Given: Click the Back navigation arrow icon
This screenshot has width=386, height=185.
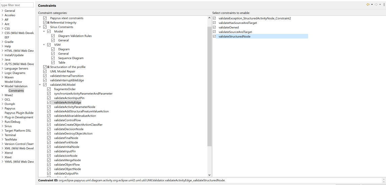Looking at the screenshot, I should (x=368, y=4).
